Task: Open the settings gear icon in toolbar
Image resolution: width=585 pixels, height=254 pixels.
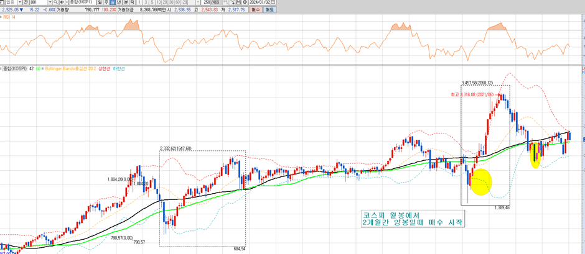Action: point(245,2)
